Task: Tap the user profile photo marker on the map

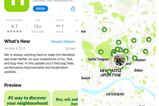Action: pos(119,60)
